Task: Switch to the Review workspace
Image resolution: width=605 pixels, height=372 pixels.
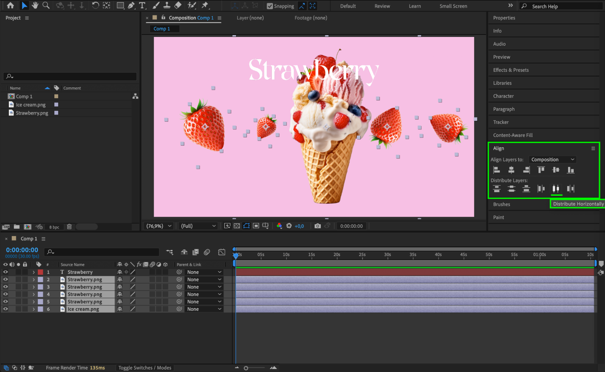Action: (x=382, y=6)
